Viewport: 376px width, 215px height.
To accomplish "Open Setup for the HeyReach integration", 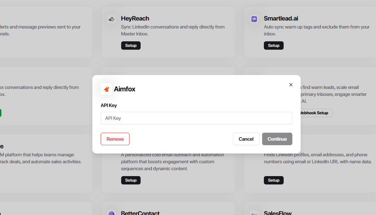I will (x=131, y=46).
